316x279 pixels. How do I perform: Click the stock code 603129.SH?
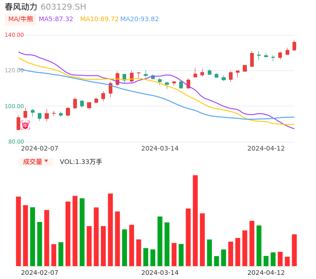coord(63,7)
